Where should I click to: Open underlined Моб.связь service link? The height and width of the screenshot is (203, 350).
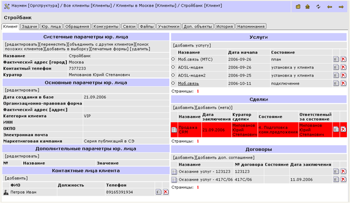click(188, 84)
